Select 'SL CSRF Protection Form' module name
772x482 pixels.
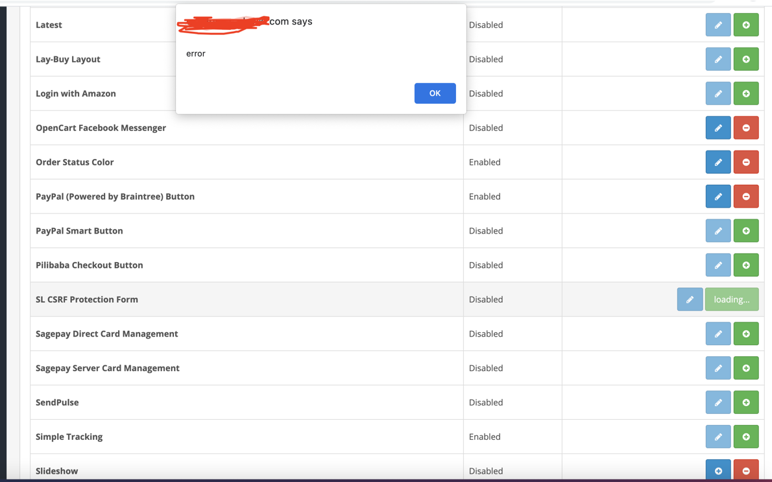coord(87,299)
